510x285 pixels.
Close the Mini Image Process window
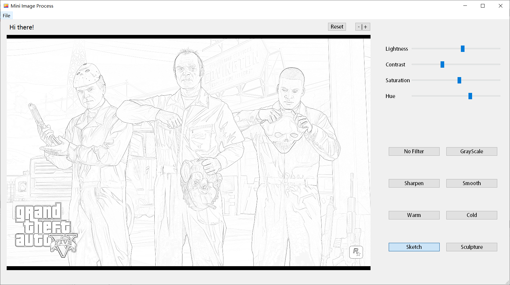501,6
